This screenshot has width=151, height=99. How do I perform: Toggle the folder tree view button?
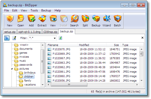[x=7, y=38]
